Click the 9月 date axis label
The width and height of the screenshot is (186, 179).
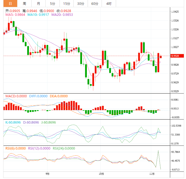pyautogui.click(x=47, y=174)
